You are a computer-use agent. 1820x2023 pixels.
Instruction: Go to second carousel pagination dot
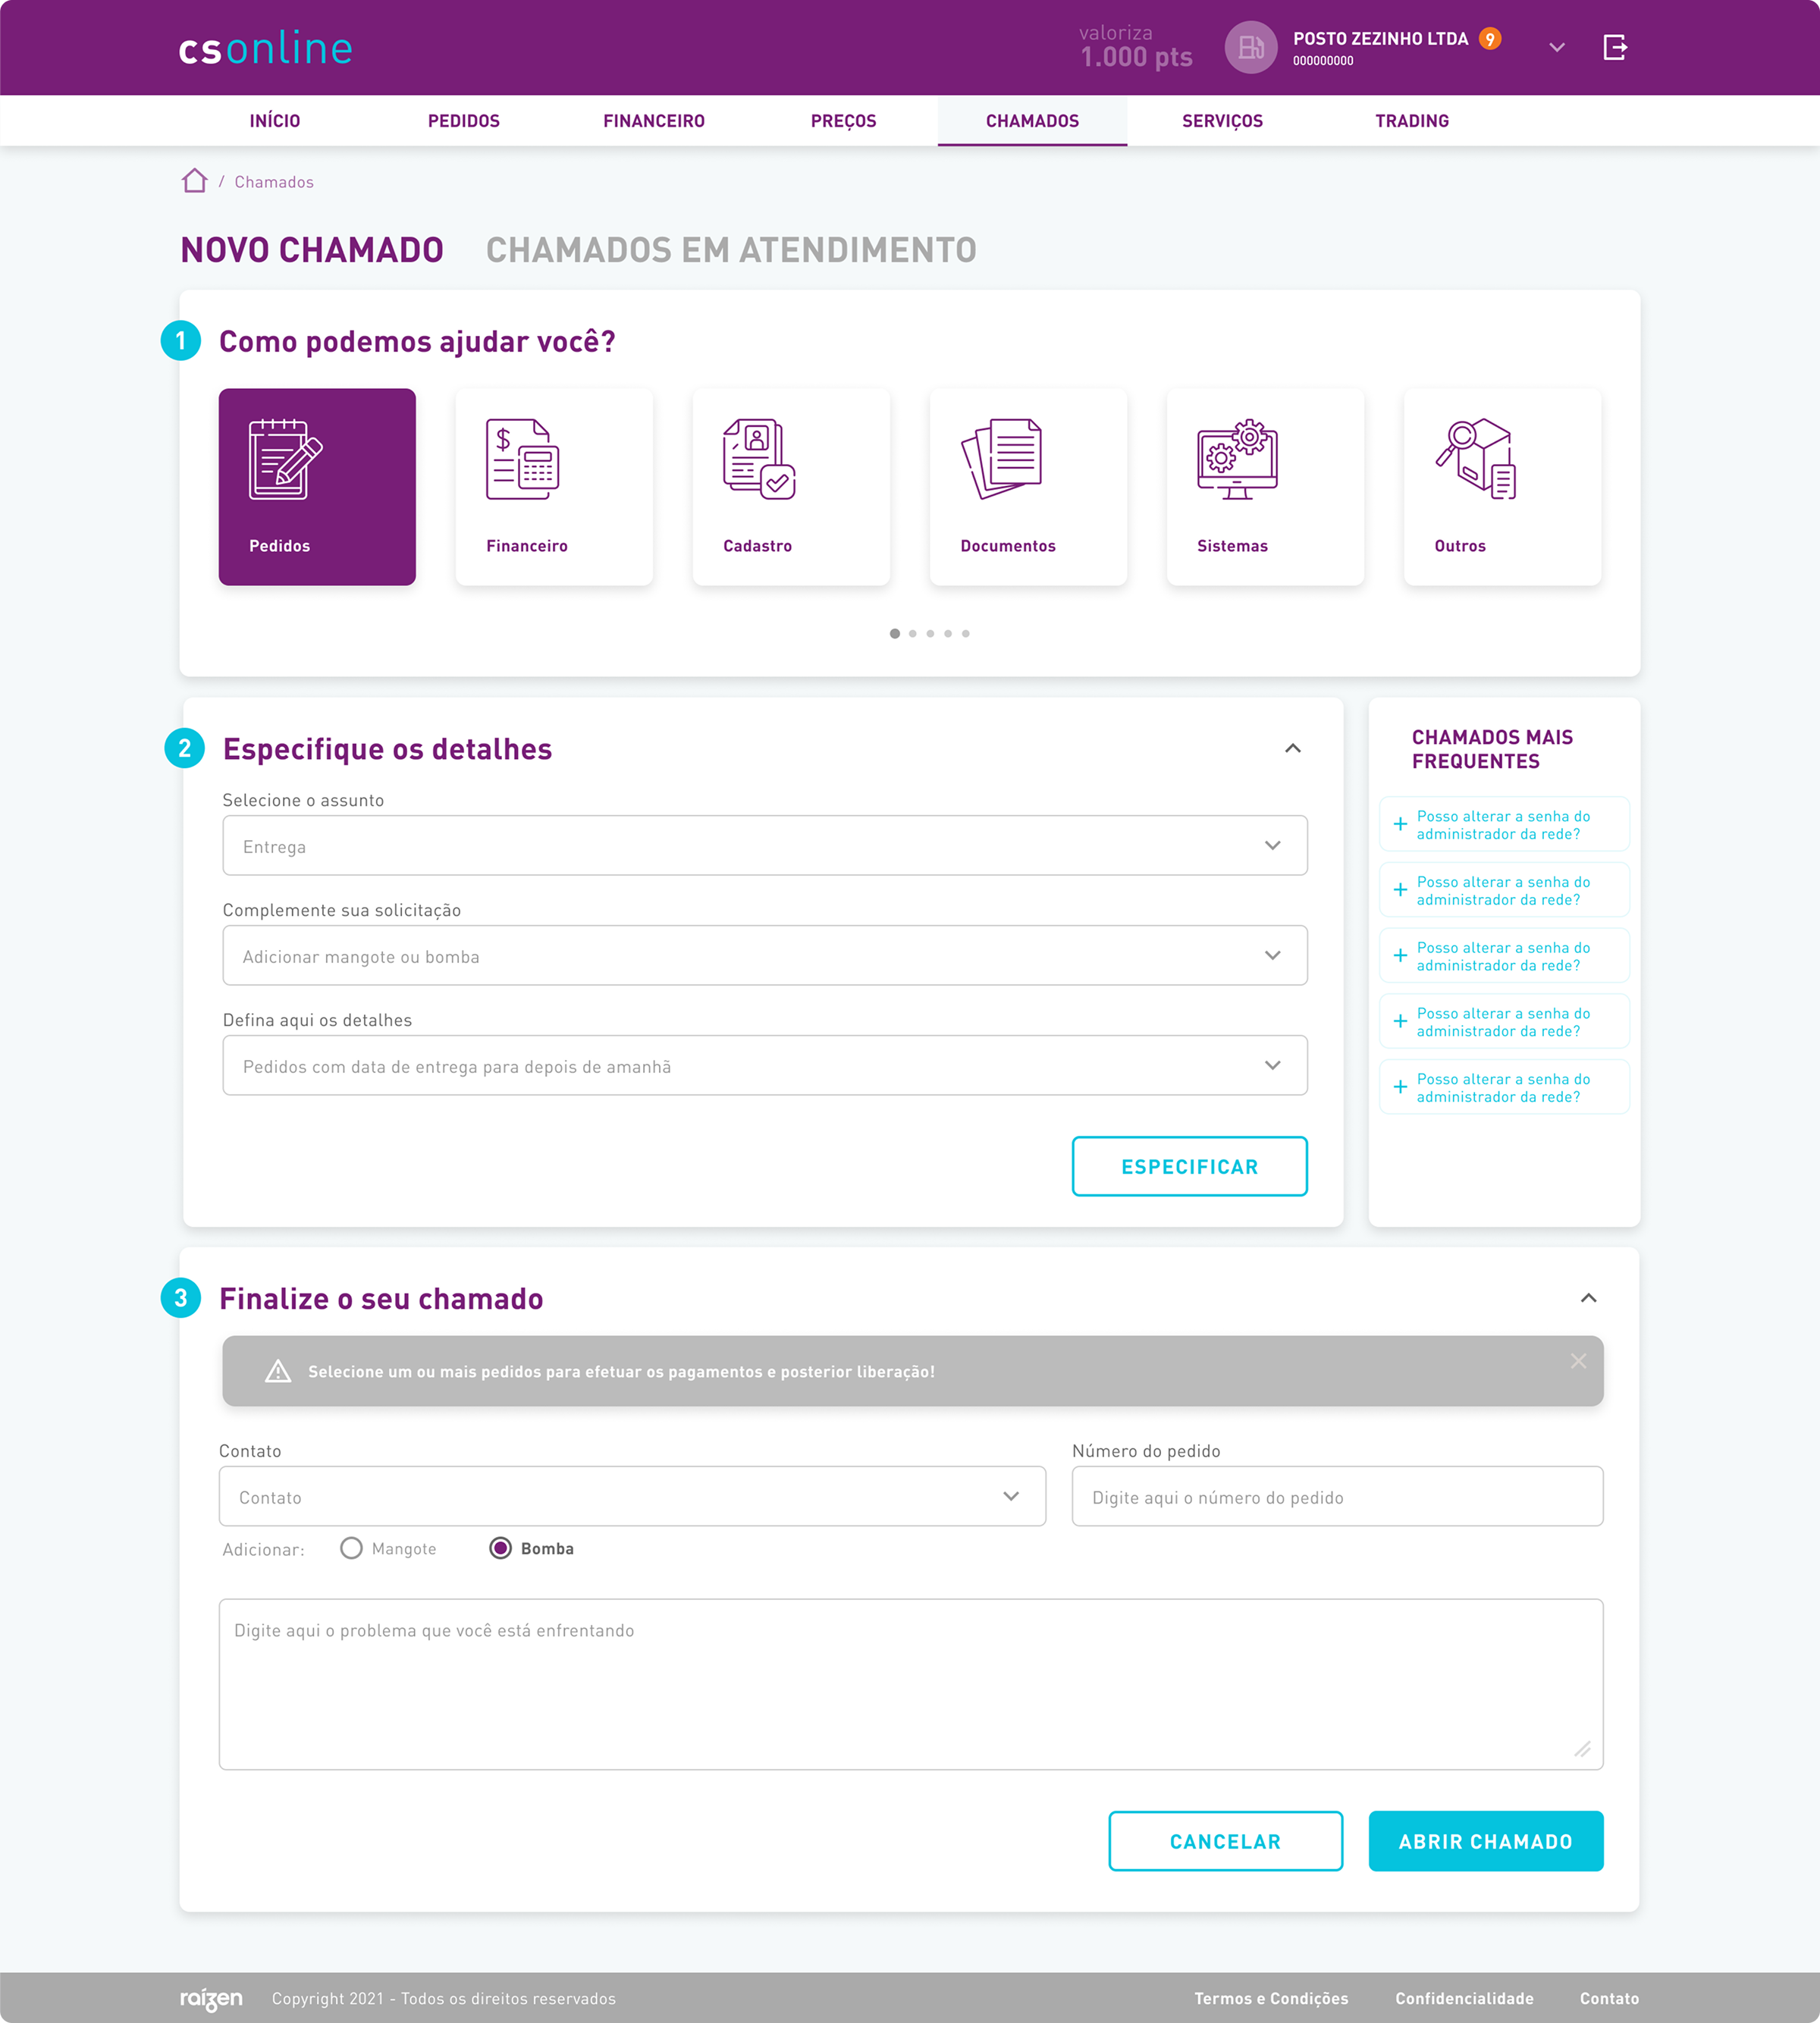pos(912,634)
